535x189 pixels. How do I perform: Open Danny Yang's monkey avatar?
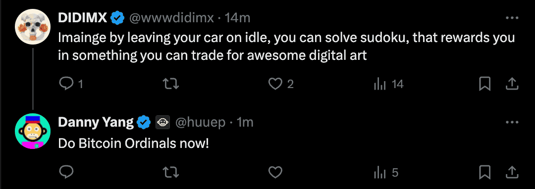pyautogui.click(x=33, y=131)
